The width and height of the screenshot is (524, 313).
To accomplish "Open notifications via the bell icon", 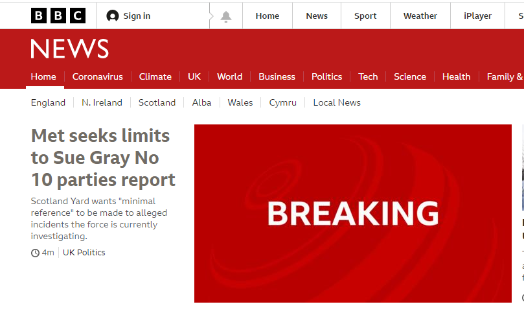I will click(x=226, y=16).
